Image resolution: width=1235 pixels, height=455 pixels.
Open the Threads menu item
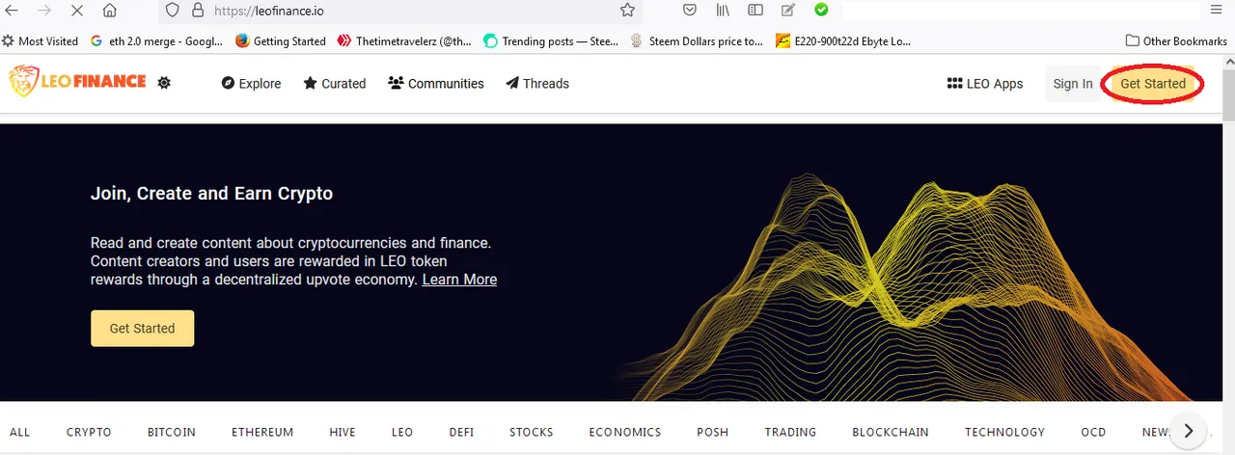click(x=537, y=83)
